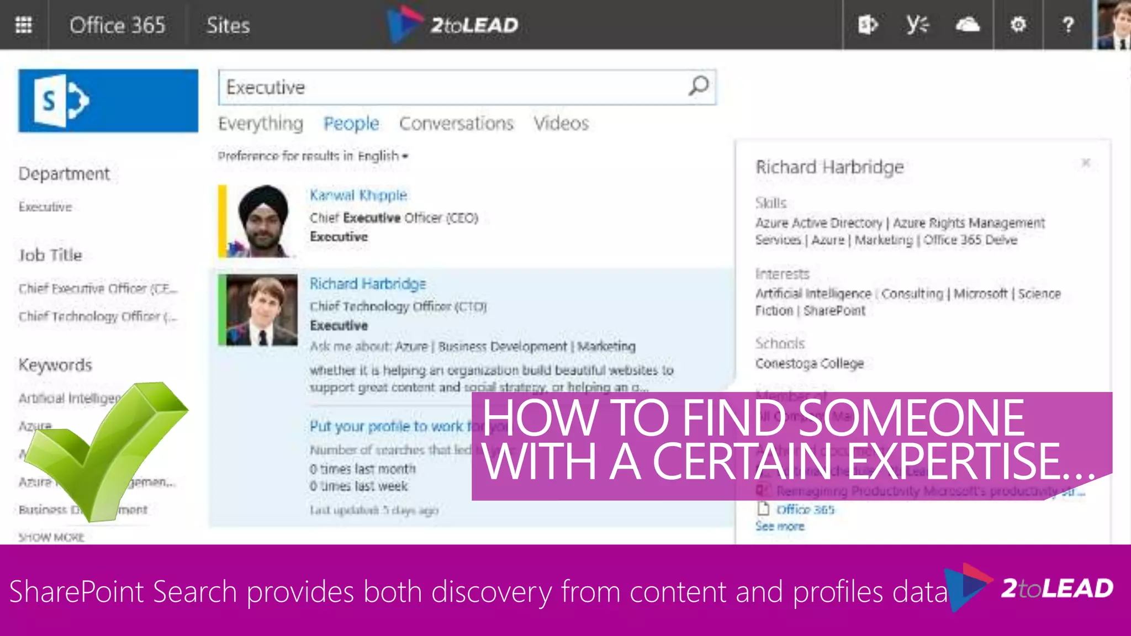Click the 2toLEAD logo in top bar
The width and height of the screenshot is (1131, 636).
[453, 25]
